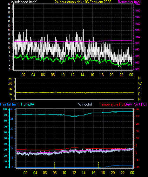The height and width of the screenshot is (177, 148).
Task: Click the -10 value on red temperature axis
Action: tap(137, 167)
